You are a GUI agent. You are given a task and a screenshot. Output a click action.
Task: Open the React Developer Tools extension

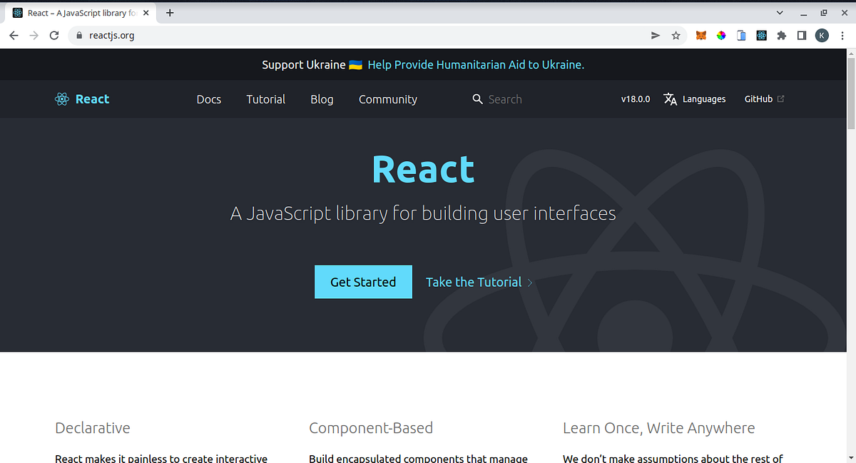[761, 36]
